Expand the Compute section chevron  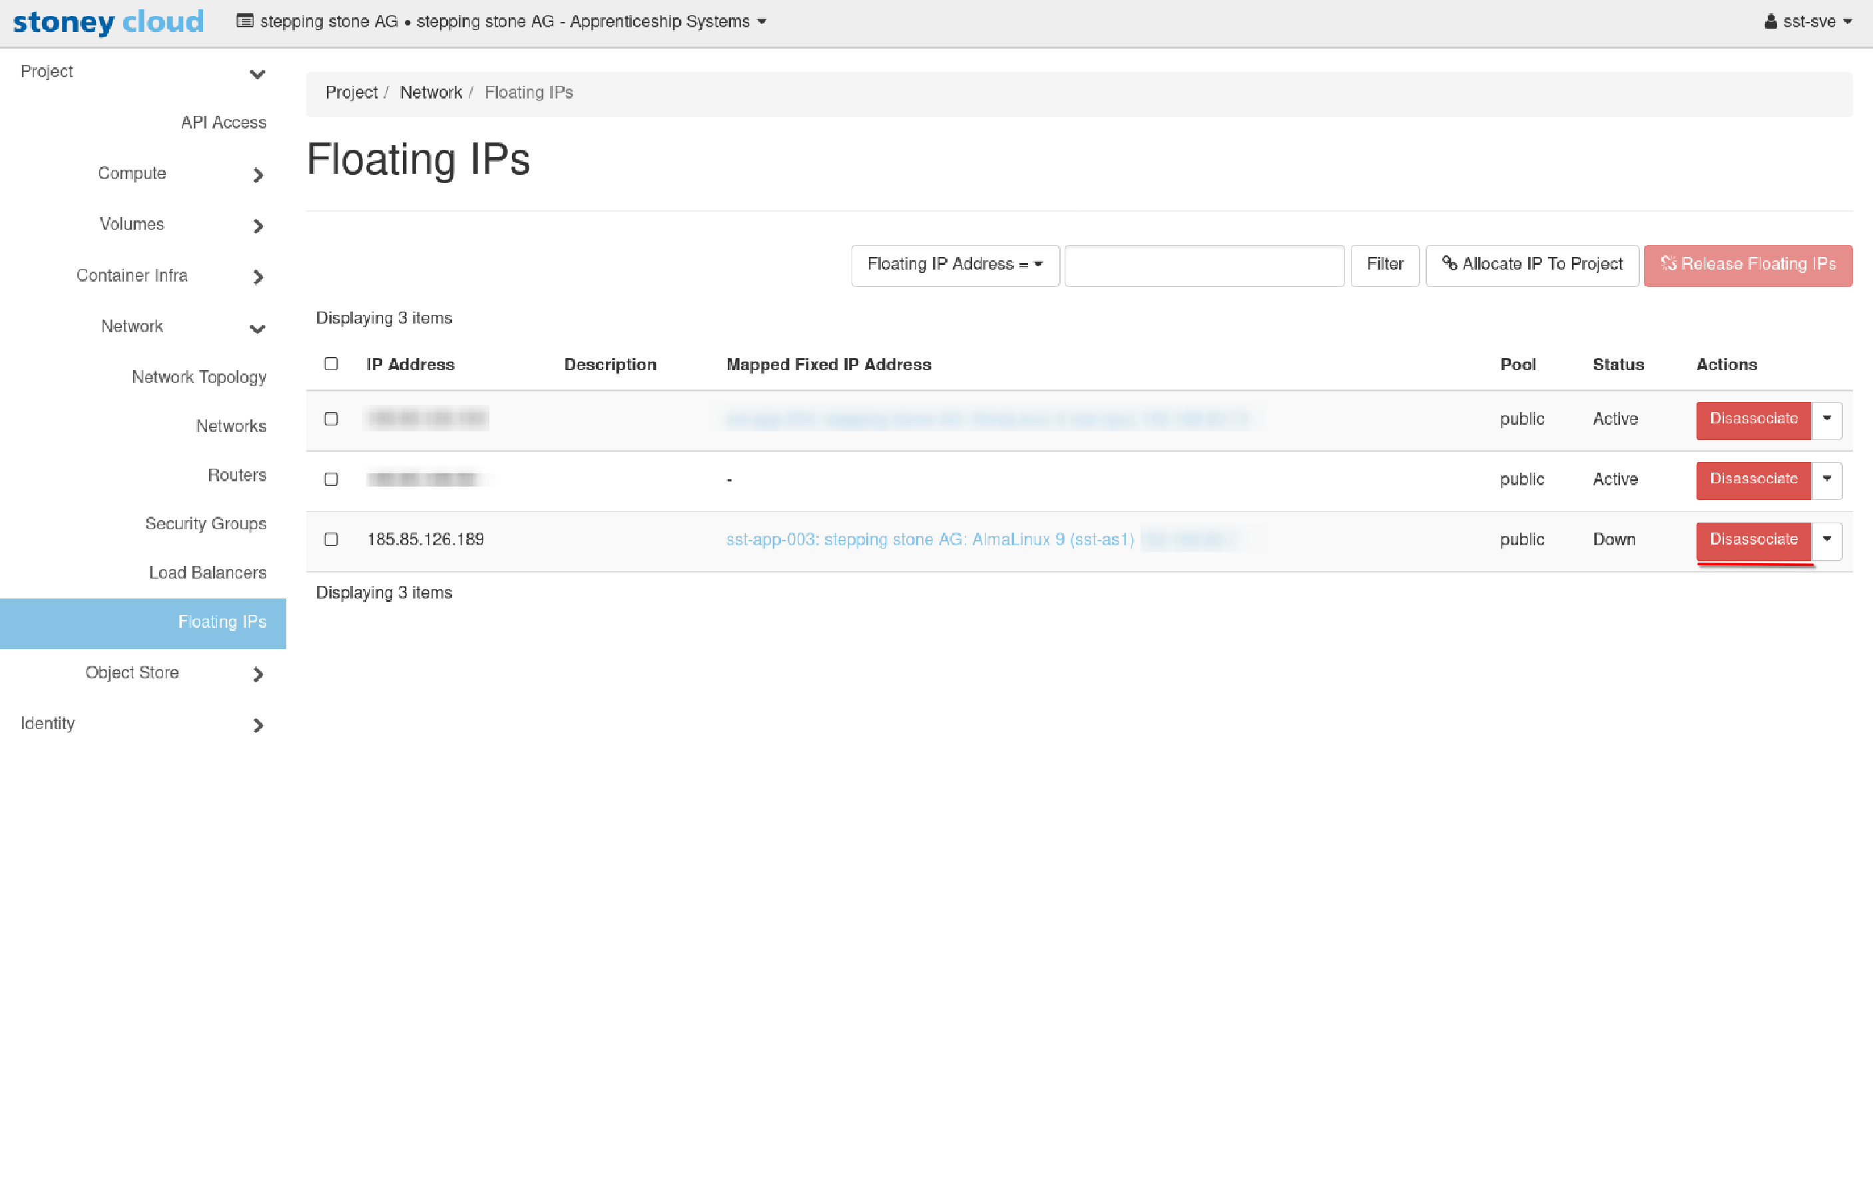pyautogui.click(x=258, y=175)
